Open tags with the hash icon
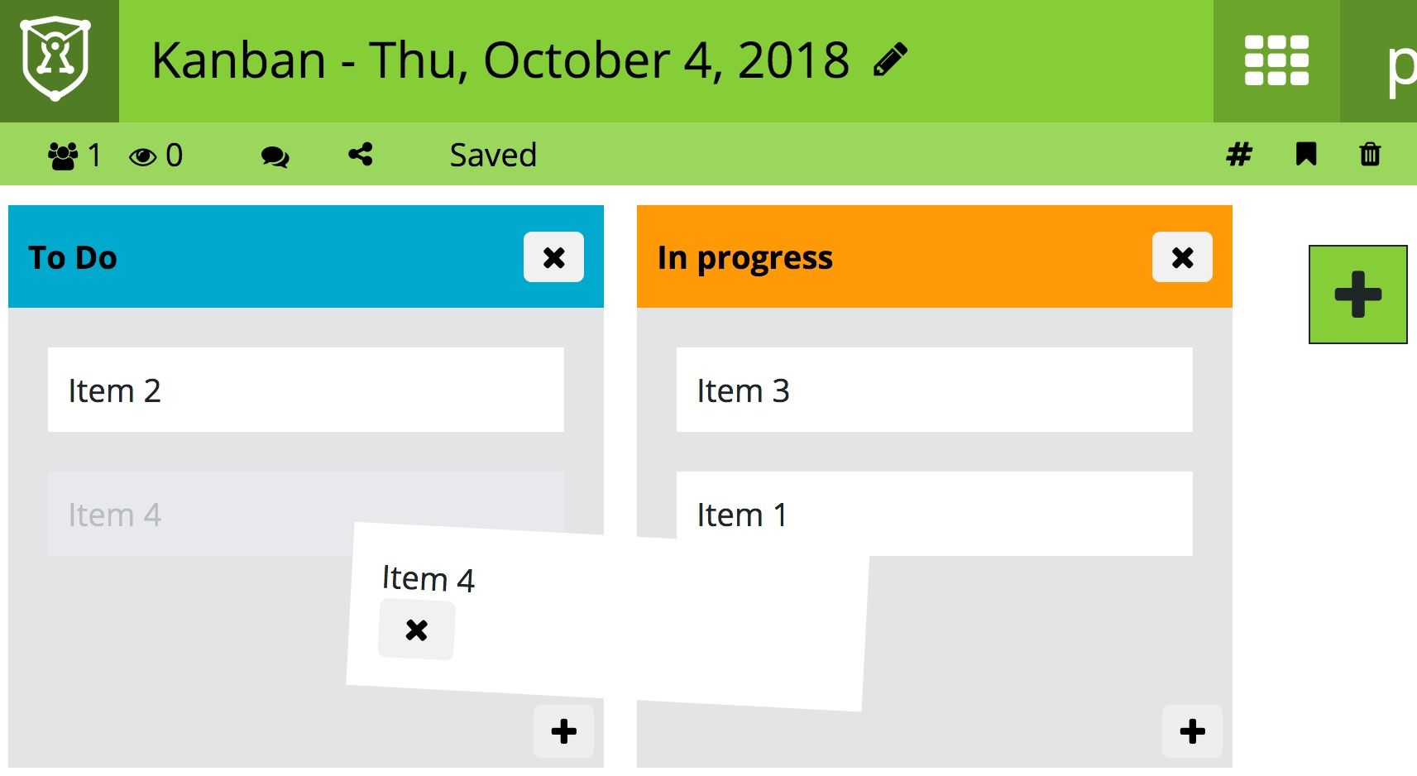1417x776 pixels. (1238, 155)
